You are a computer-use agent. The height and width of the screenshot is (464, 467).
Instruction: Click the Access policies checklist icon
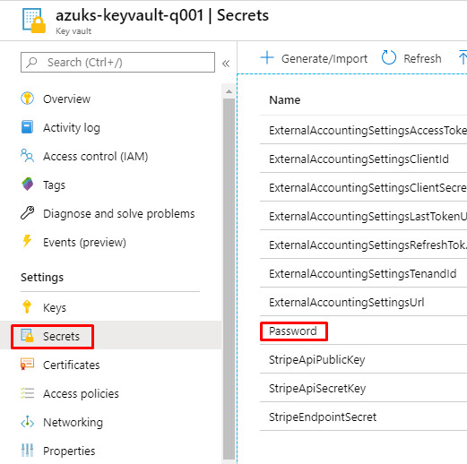pos(28,393)
